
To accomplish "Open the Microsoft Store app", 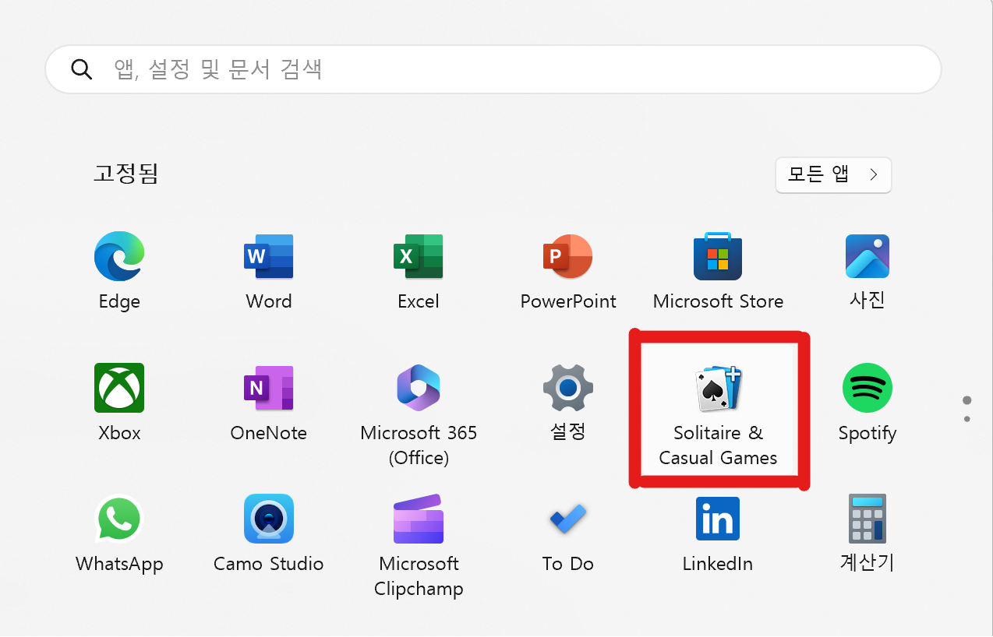I will [718, 272].
